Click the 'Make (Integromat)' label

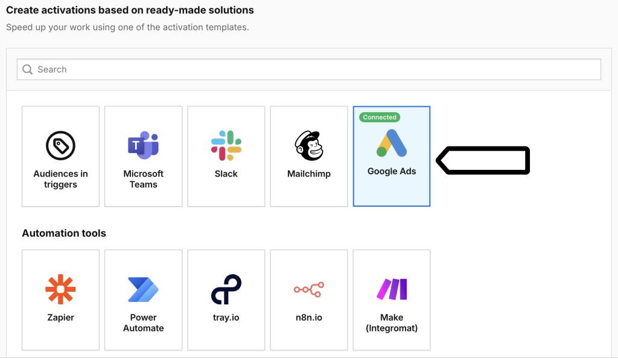[392, 322]
